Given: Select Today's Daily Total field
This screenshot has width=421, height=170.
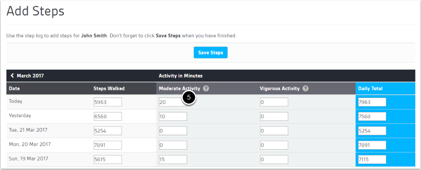Looking at the screenshot, I should point(372,102).
